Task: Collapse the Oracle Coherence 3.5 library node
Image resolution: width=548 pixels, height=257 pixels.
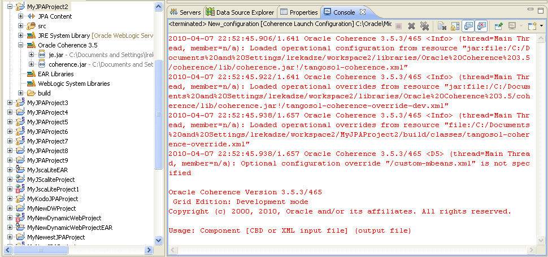Action: point(20,45)
